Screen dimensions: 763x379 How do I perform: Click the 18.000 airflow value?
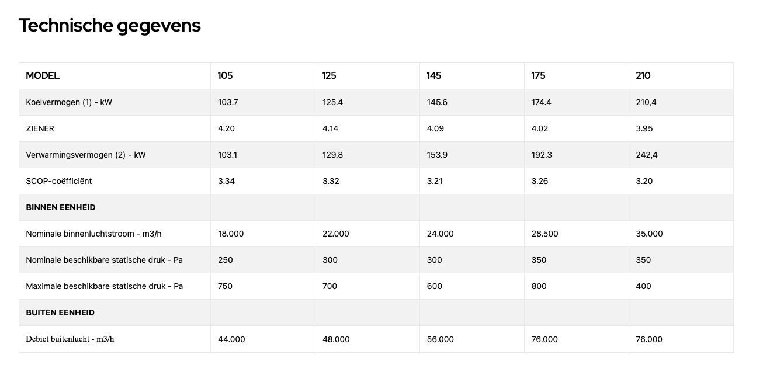tap(231, 234)
